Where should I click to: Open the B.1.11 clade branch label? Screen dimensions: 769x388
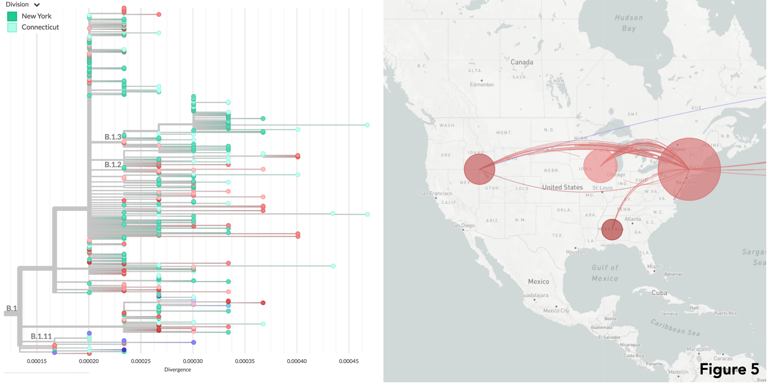tap(41, 337)
